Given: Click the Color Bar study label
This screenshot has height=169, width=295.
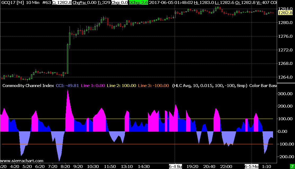Looking at the screenshot, I should (x=263, y=85).
